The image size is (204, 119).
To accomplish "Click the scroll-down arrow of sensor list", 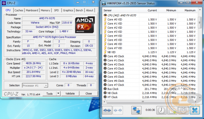I will [x=200, y=98].
